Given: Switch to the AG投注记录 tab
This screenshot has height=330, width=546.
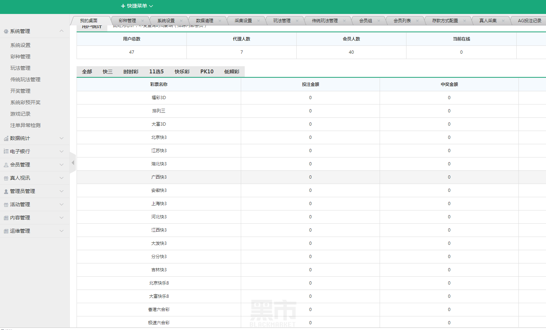Looking at the screenshot, I should [x=530, y=21].
